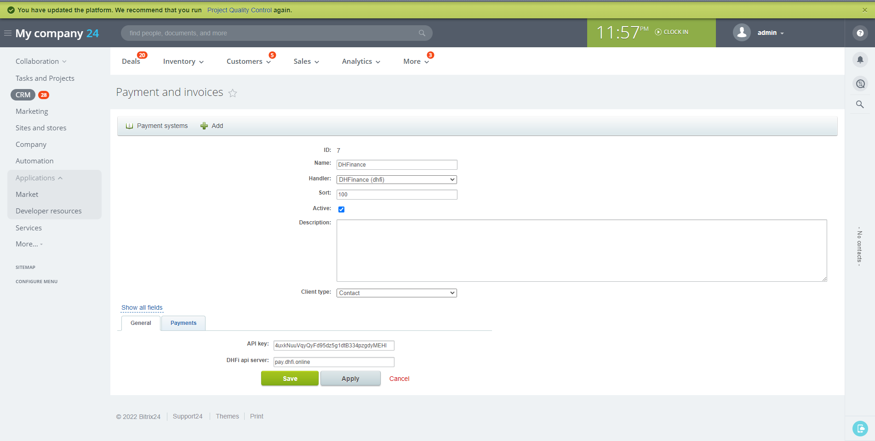Open the Deals menu item
The height and width of the screenshot is (441, 875).
point(131,61)
